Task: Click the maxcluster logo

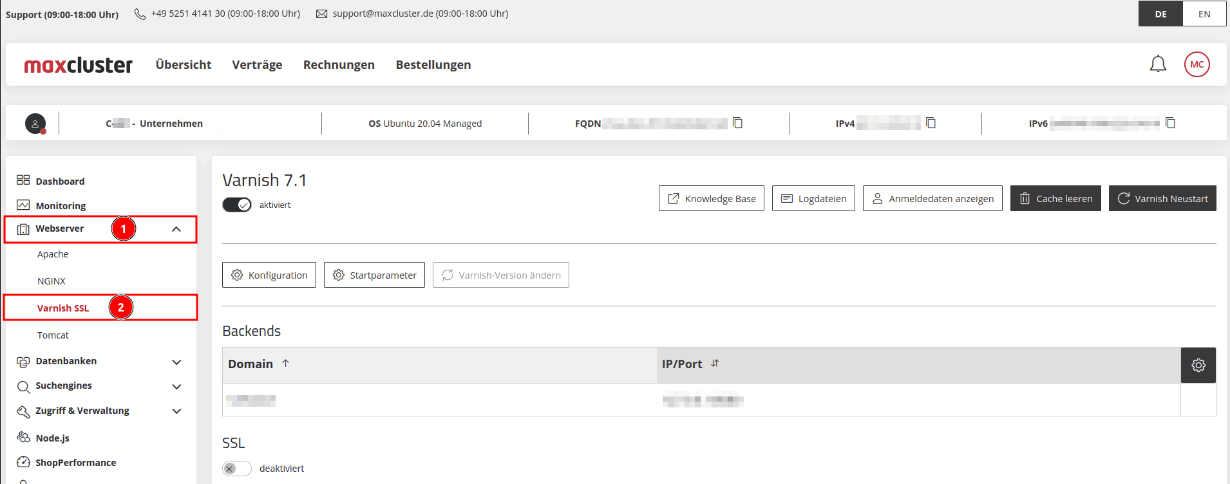Action: point(78,65)
